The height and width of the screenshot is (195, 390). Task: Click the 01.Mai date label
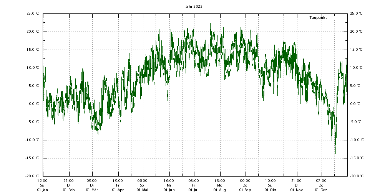point(142,190)
